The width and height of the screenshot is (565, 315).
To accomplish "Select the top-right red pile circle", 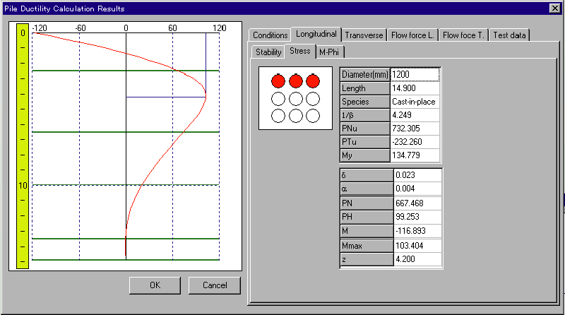I will [x=313, y=81].
